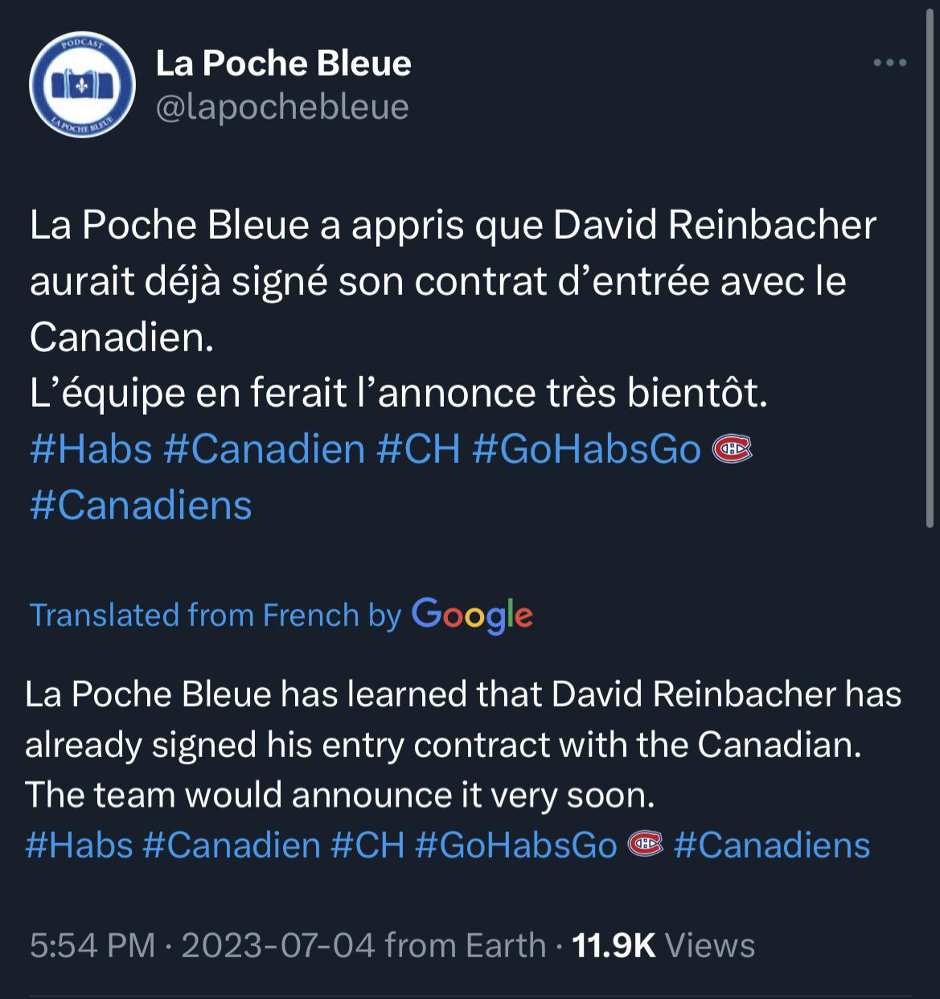Open the La Poche Bleue display name

point(283,63)
